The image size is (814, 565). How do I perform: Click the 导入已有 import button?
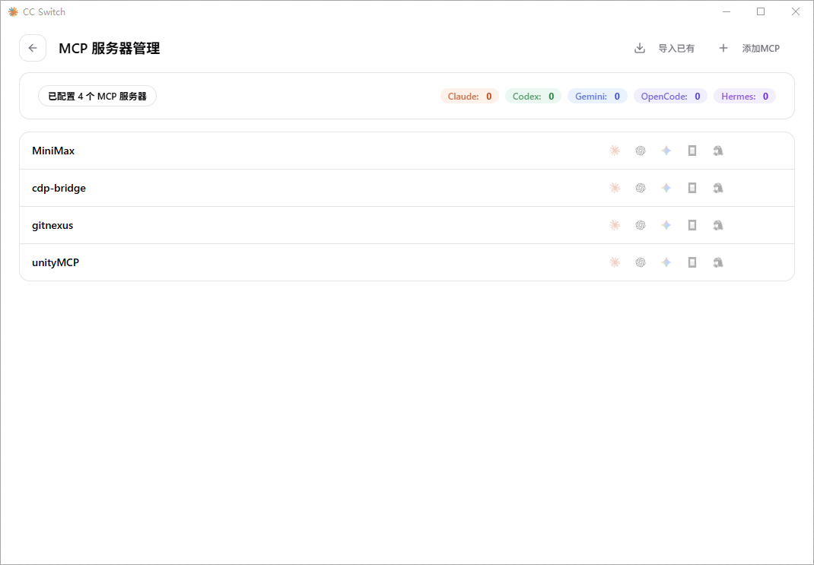(x=664, y=48)
